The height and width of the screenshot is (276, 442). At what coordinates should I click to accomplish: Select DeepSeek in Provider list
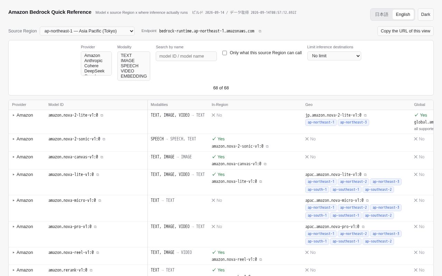(96, 71)
